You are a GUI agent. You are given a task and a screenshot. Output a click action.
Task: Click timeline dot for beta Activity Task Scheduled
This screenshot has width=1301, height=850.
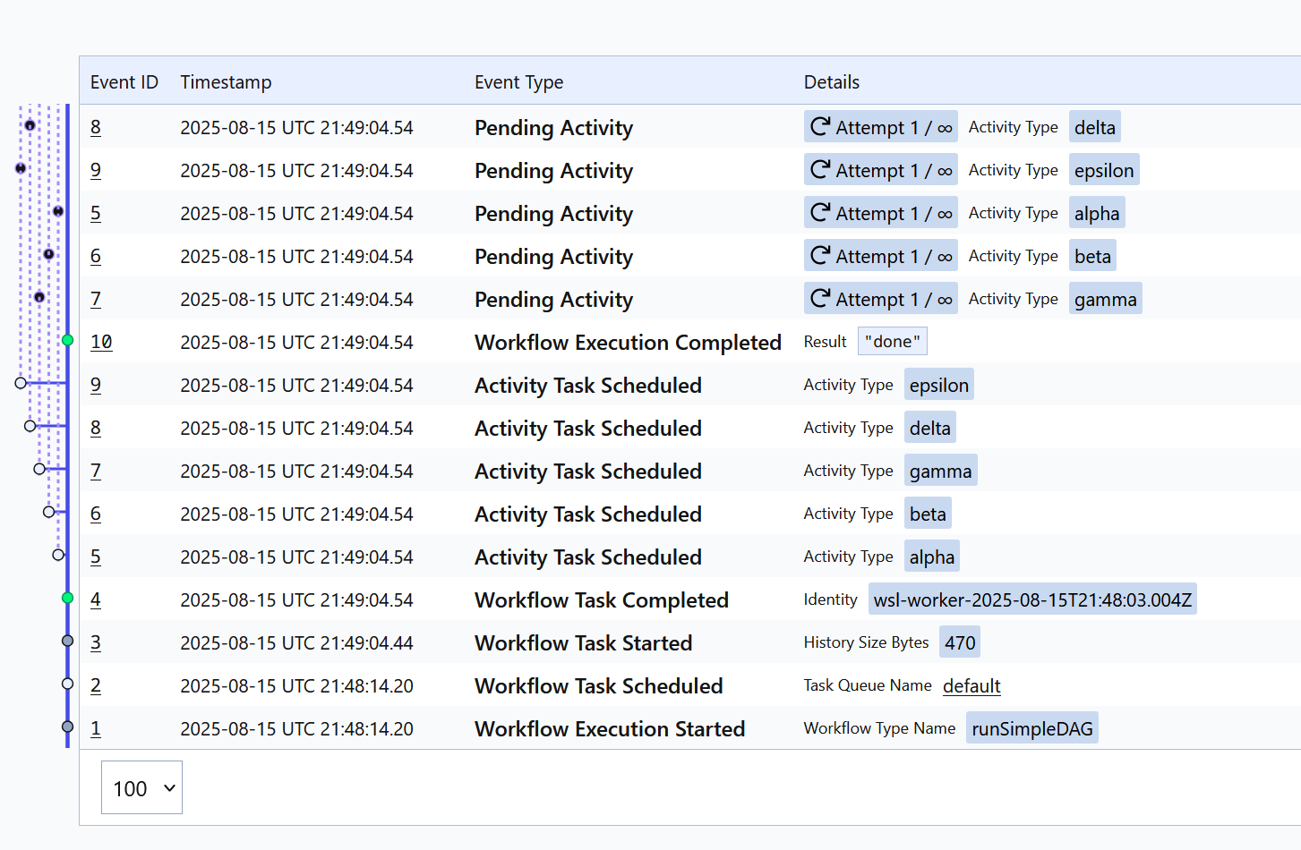[x=48, y=512]
